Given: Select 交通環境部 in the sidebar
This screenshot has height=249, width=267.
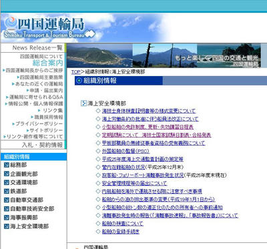Looking at the screenshot, I should click(24, 182).
